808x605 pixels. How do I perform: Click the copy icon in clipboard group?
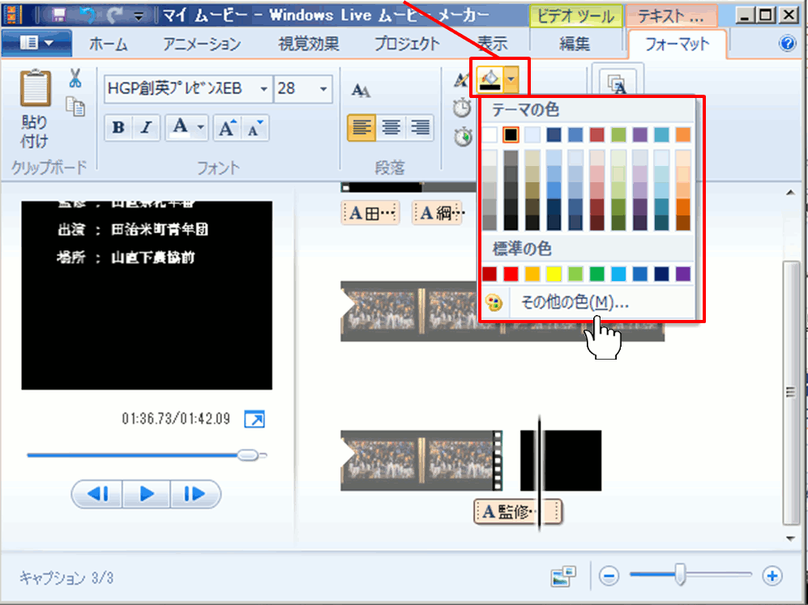click(75, 106)
